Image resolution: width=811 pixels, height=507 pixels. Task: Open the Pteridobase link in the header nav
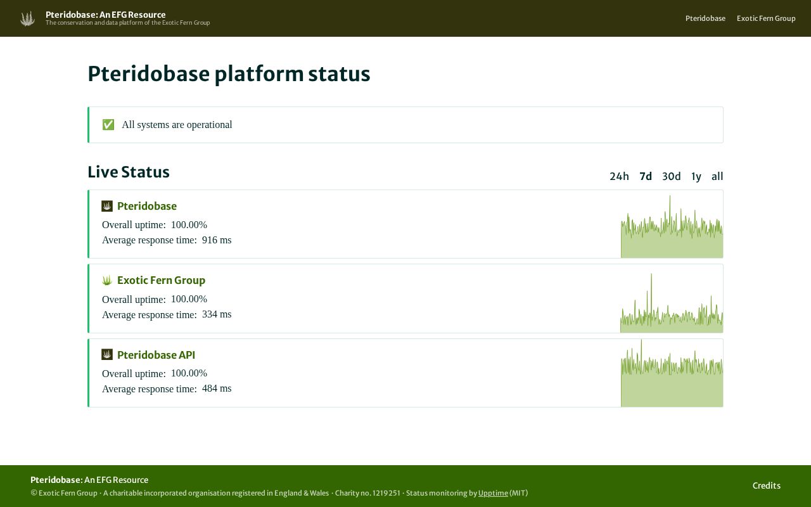pos(705,18)
